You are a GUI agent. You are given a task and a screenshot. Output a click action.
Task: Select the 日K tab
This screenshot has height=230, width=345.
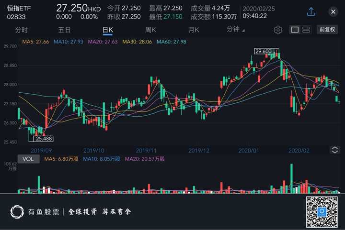108,30
